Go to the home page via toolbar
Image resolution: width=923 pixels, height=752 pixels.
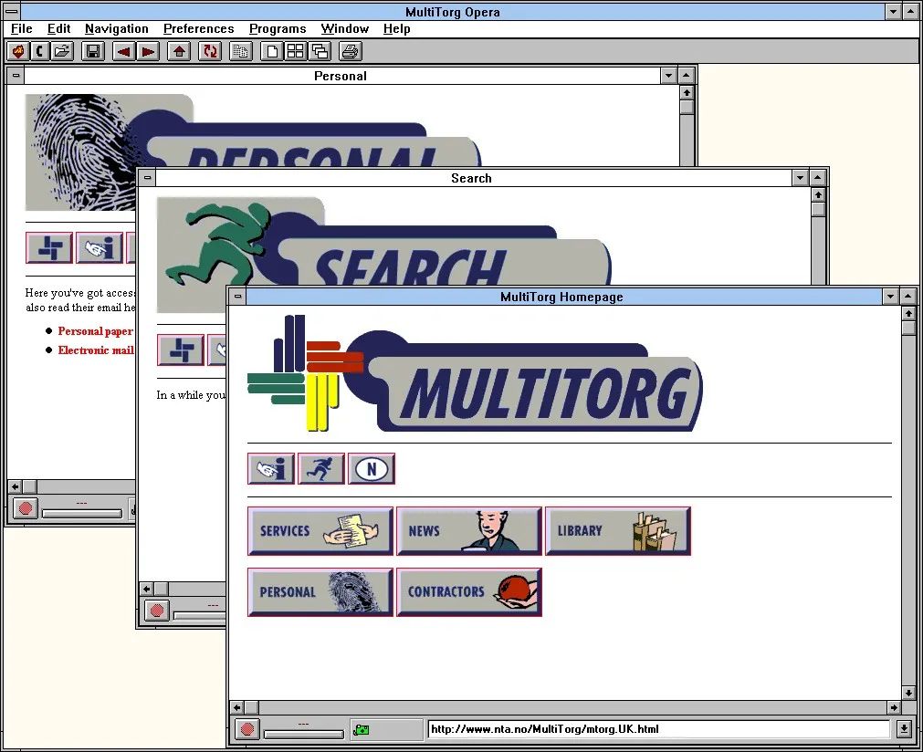pyautogui.click(x=180, y=51)
